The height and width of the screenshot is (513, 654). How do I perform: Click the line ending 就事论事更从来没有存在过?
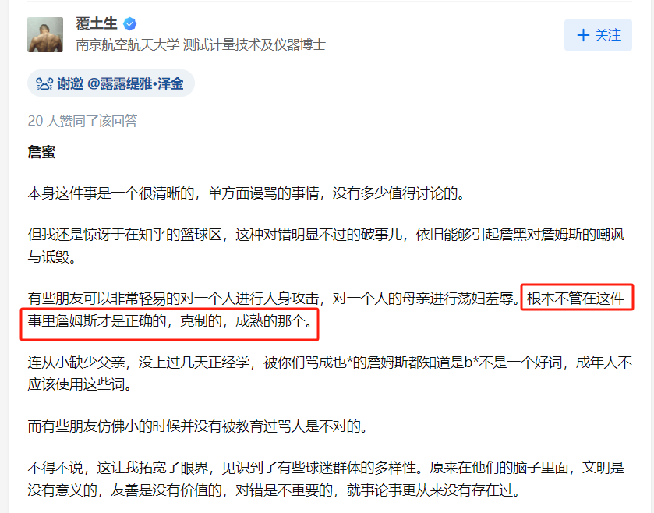(x=274, y=490)
